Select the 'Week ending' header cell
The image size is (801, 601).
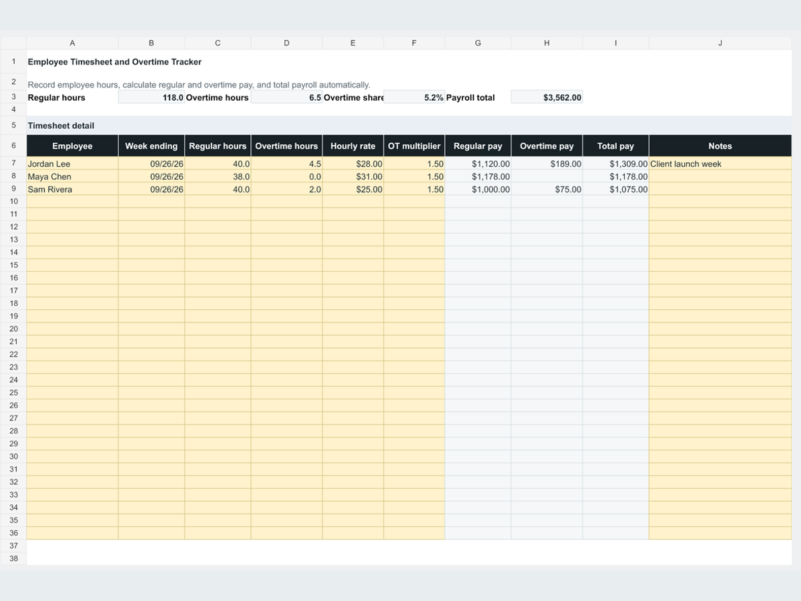coord(152,146)
